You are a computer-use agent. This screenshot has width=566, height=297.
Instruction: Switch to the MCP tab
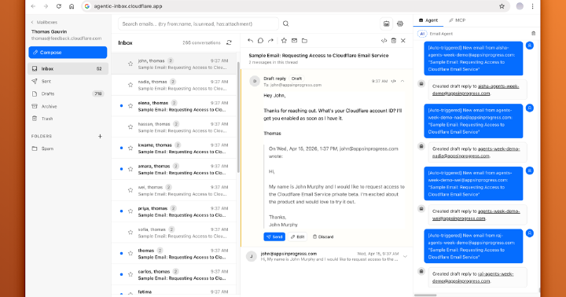[x=457, y=20]
